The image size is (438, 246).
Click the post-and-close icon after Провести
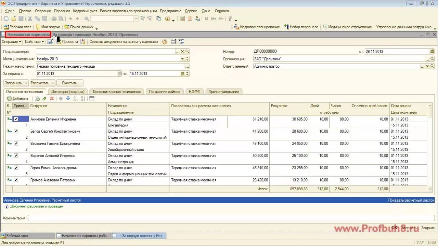(83, 42)
